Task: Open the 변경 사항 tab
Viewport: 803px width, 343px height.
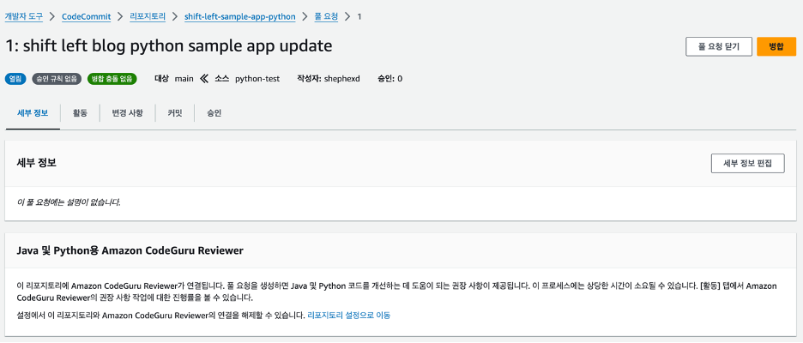Action: coord(128,113)
